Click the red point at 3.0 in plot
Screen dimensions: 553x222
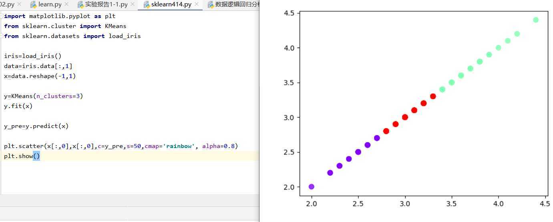click(x=405, y=117)
